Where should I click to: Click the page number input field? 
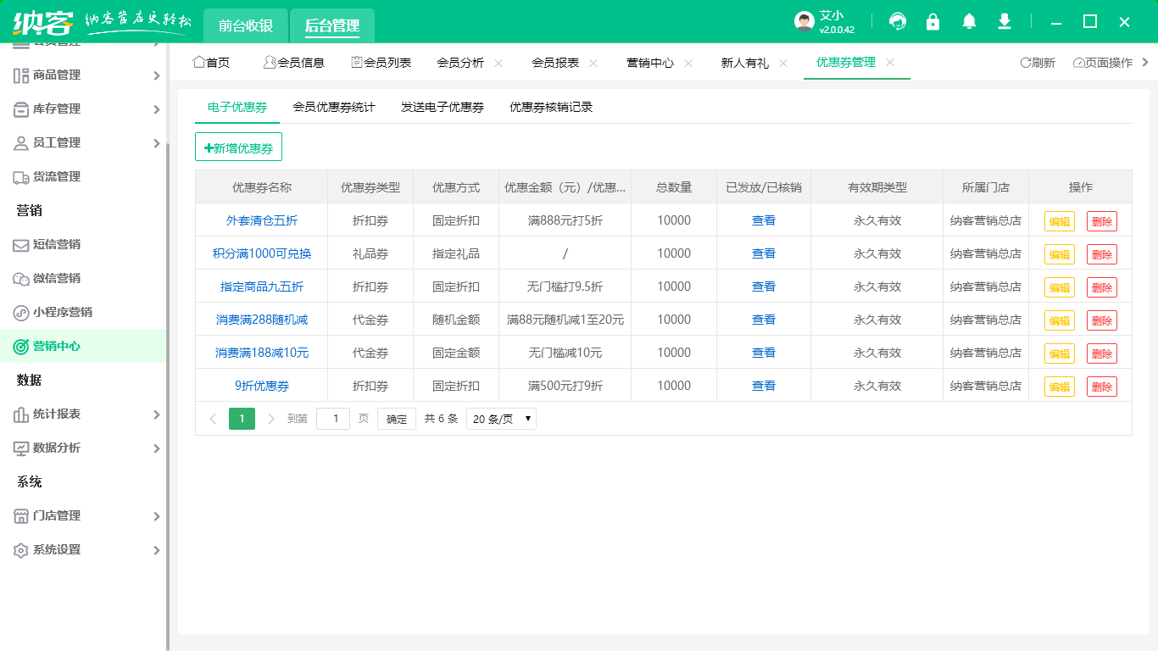[x=333, y=419]
